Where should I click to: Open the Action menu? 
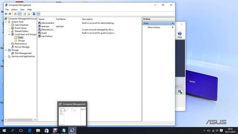pos(15,10)
